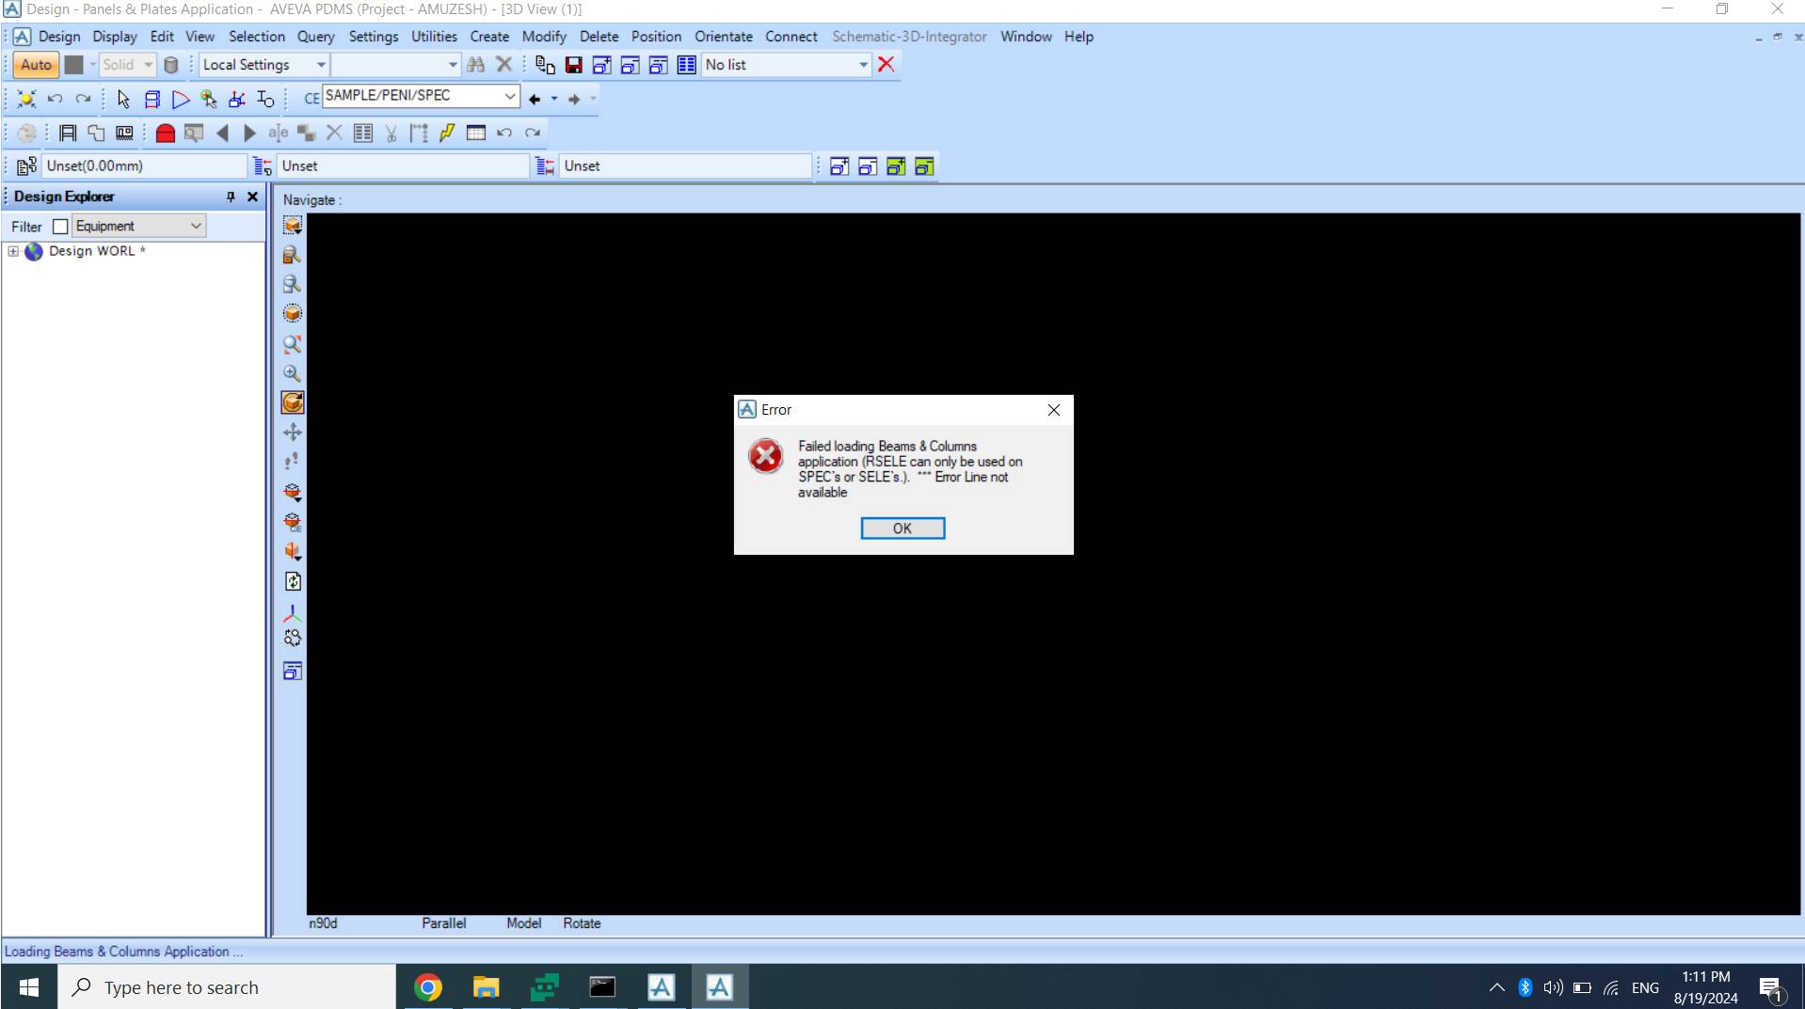Click the taskbar search box

(227, 987)
